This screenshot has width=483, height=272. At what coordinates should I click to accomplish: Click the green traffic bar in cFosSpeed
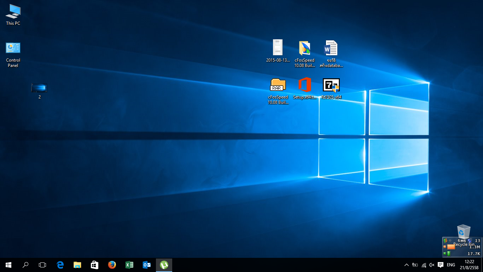pos(449,254)
